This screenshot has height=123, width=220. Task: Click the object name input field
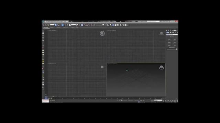(x=171, y=49)
